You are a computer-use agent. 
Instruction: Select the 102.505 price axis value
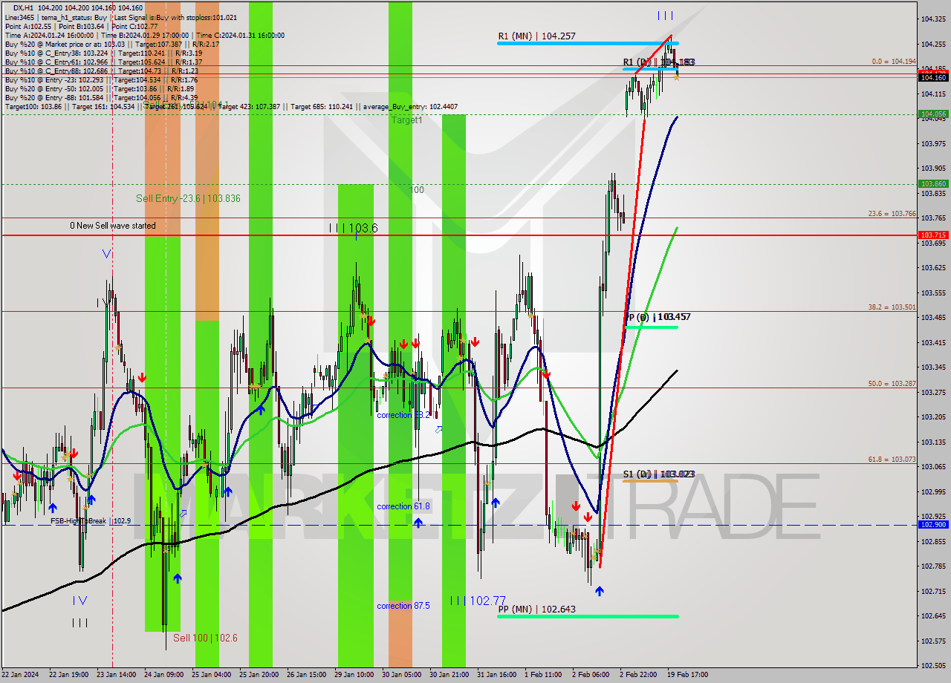pyautogui.click(x=933, y=666)
